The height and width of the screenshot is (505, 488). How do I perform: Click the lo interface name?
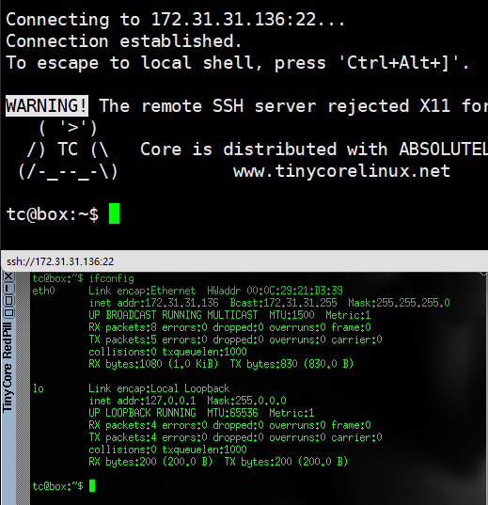point(39,388)
